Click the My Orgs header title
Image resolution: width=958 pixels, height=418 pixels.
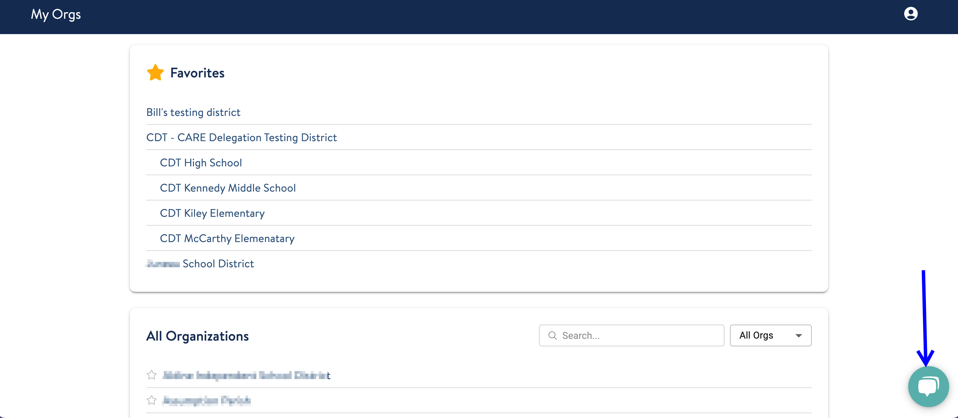click(x=56, y=14)
